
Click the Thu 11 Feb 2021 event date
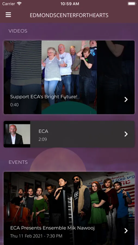point(36,236)
